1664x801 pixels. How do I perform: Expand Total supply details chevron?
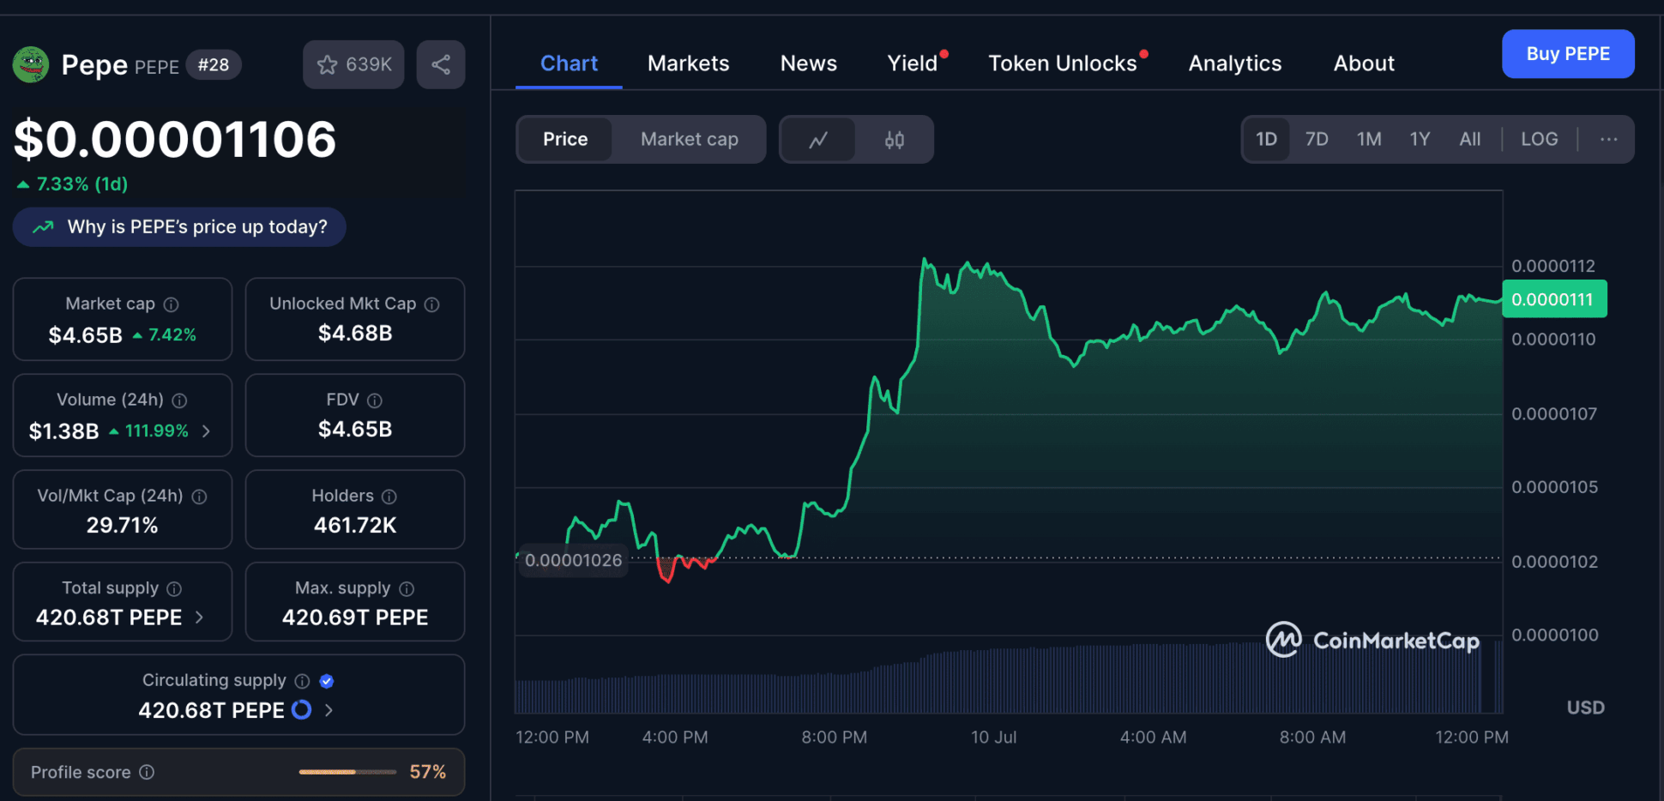pos(199,617)
